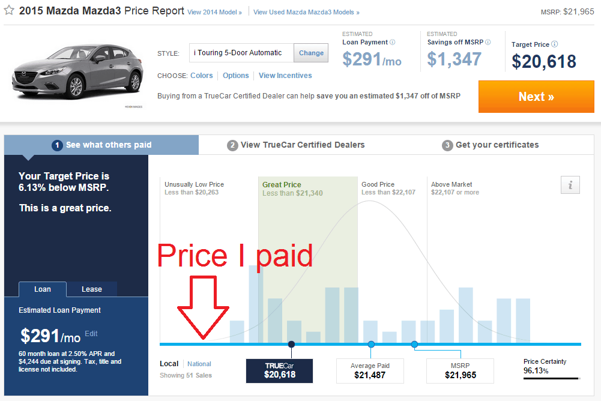The width and height of the screenshot is (601, 401).
Task: Click the 96.13% price certainty value
Action: pos(536,371)
